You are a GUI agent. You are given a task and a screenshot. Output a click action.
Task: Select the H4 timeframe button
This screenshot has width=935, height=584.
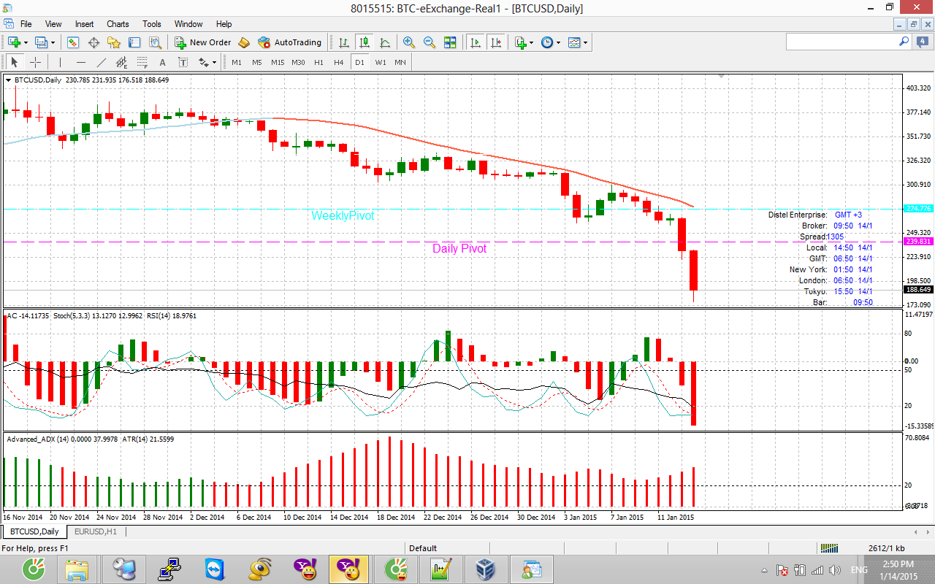coord(339,62)
